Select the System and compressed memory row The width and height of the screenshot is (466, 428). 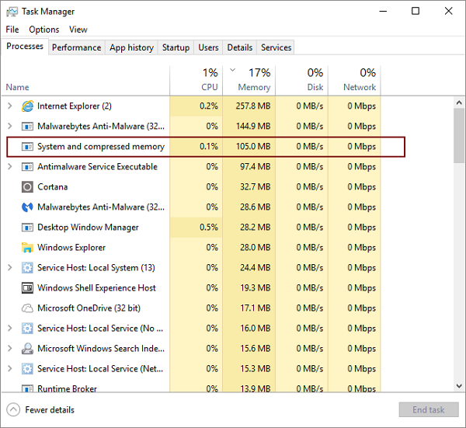tap(206, 147)
